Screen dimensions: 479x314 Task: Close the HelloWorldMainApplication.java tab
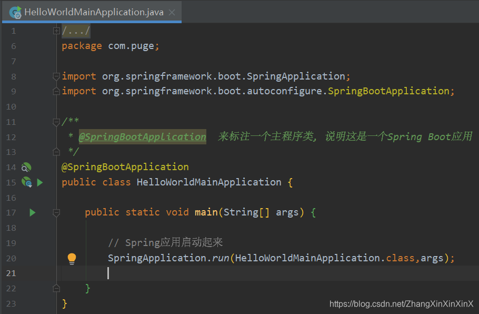coord(172,12)
